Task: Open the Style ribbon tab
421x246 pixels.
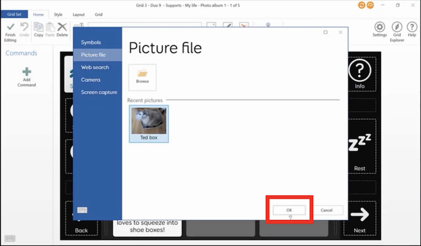Action: [x=58, y=15]
